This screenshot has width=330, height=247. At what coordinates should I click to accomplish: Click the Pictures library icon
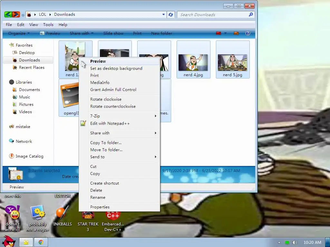click(15, 105)
